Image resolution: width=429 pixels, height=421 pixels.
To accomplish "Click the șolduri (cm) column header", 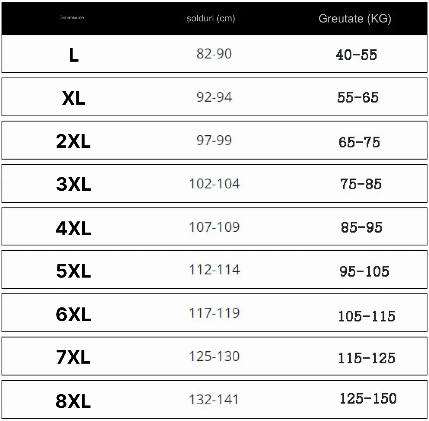I will pos(211,19).
